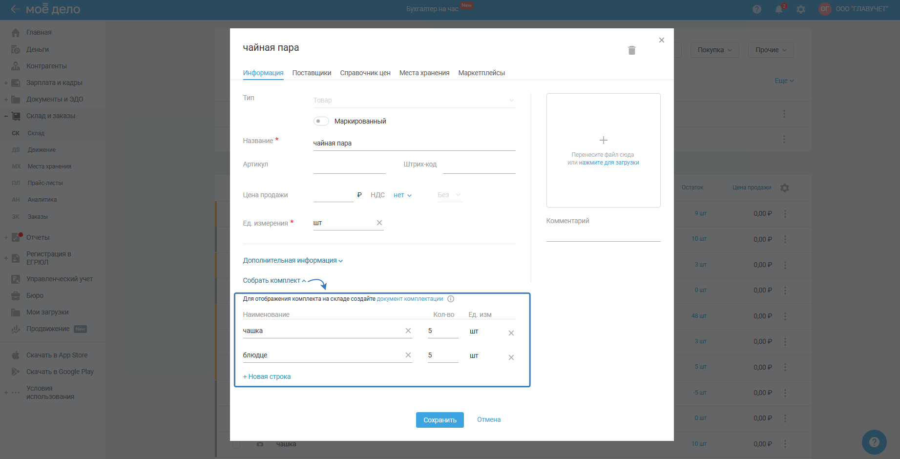Click the Цена продажи input field
The width and height of the screenshot is (900, 459).
click(x=333, y=195)
